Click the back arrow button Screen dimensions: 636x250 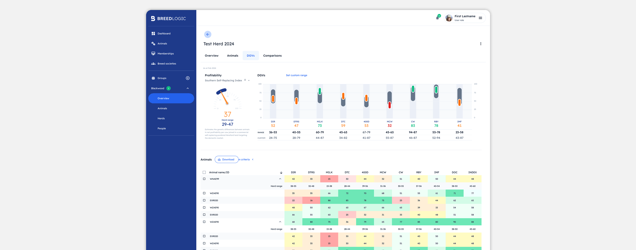(207, 34)
